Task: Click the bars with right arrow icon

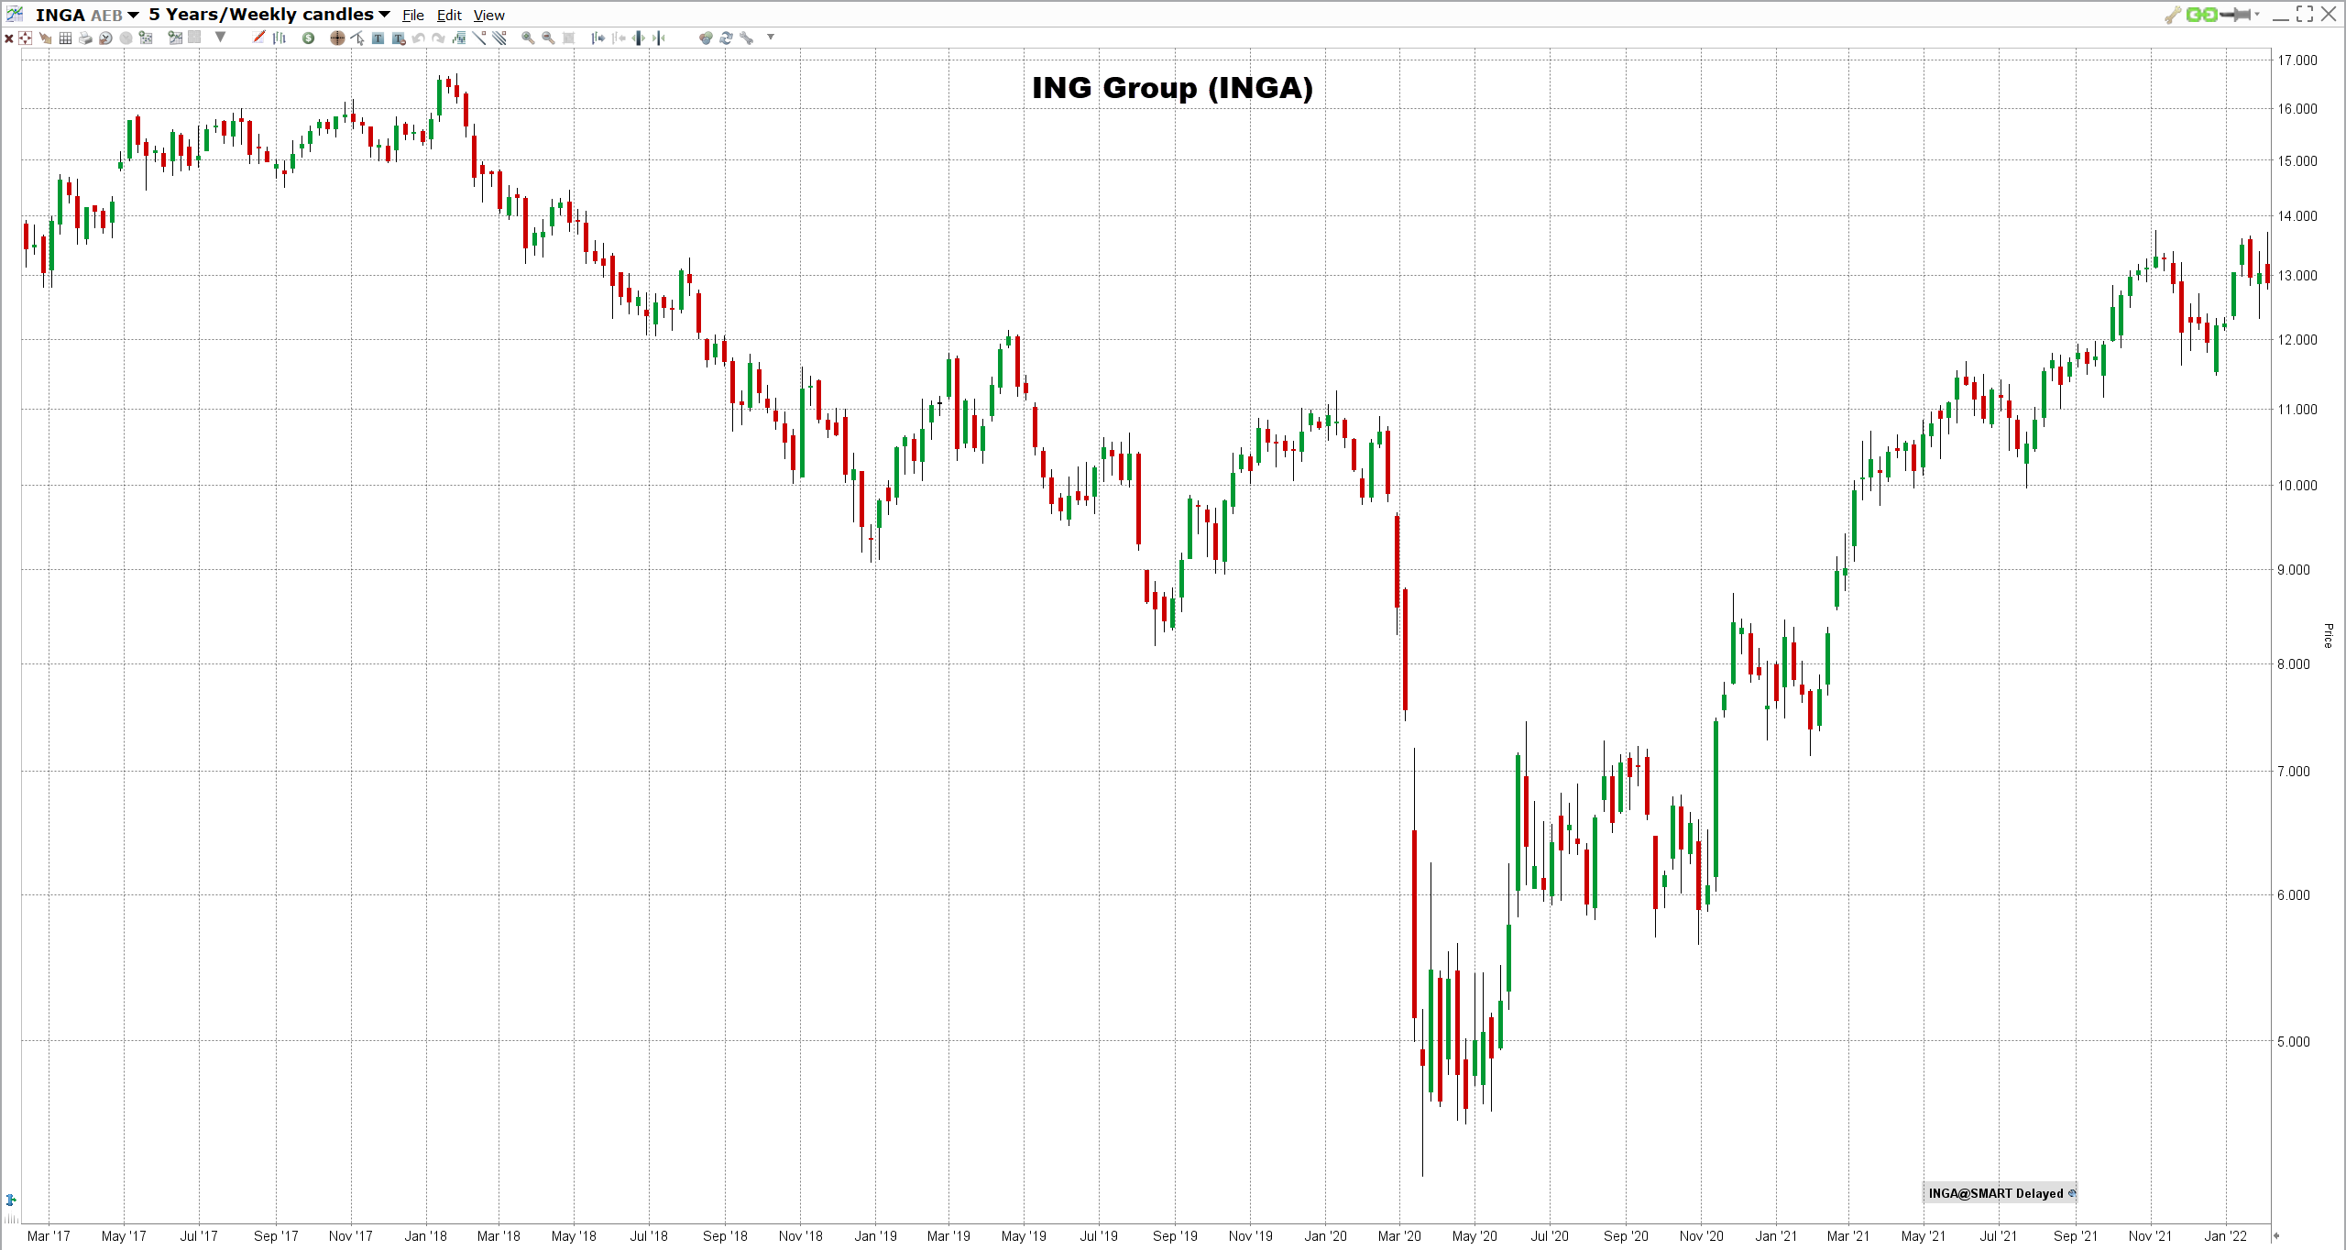Action: [x=597, y=38]
